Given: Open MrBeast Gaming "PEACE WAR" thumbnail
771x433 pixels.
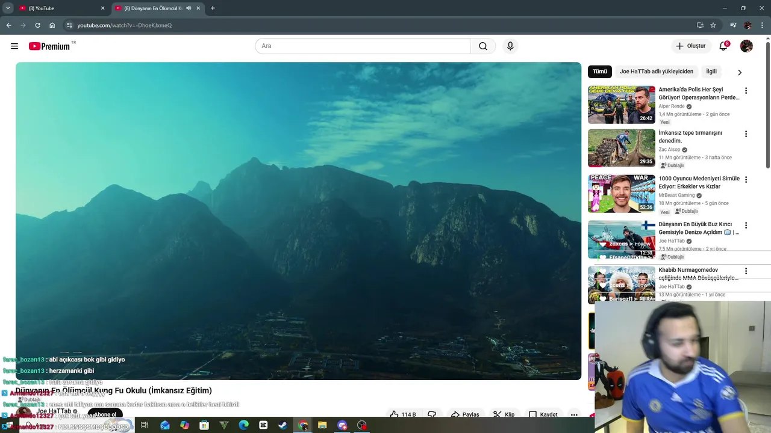Looking at the screenshot, I should [x=622, y=194].
